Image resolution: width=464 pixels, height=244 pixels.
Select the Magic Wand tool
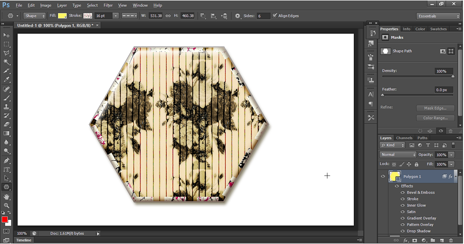(6, 62)
